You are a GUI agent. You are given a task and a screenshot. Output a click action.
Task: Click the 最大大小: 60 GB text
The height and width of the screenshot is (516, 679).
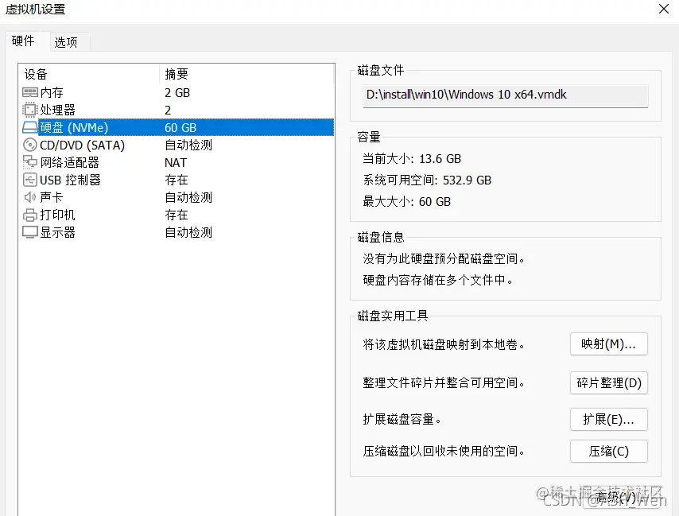click(x=406, y=202)
